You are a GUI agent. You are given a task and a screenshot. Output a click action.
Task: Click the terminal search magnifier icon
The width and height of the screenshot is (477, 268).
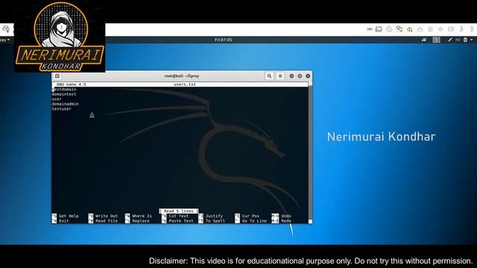[x=269, y=76]
